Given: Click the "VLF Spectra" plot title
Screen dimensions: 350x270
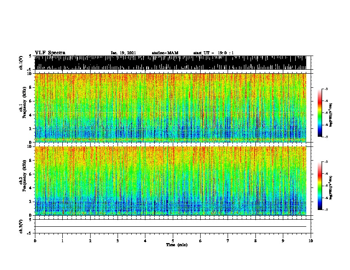Looking at the screenshot, I should 50,52.
